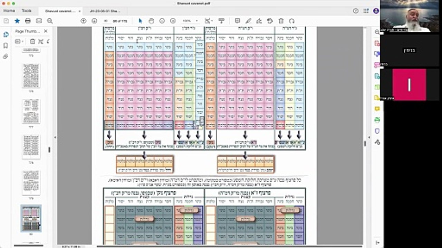The image size is (442, 248).
Task: Click delete pages icon in thumbnails panel
Action: 32,41
